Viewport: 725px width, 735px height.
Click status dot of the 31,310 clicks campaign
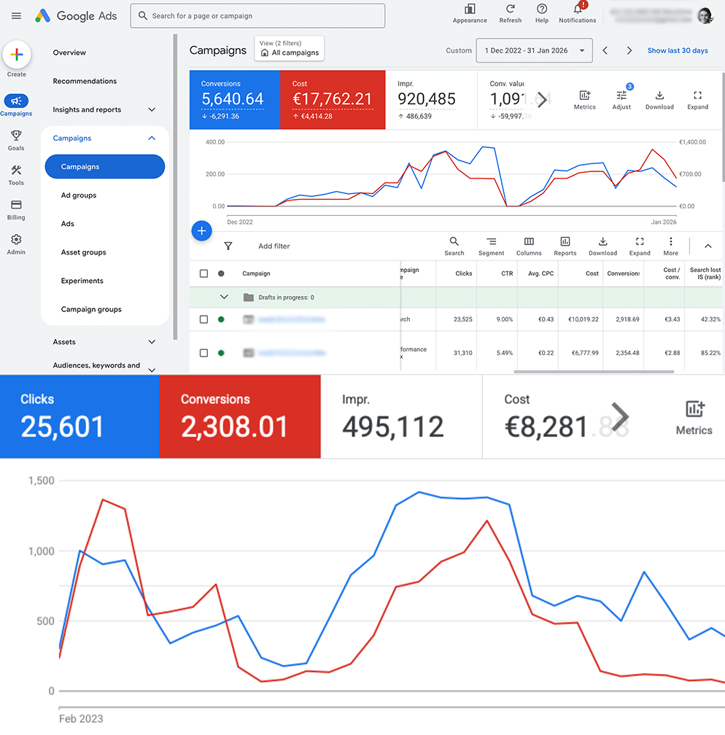pyautogui.click(x=221, y=353)
